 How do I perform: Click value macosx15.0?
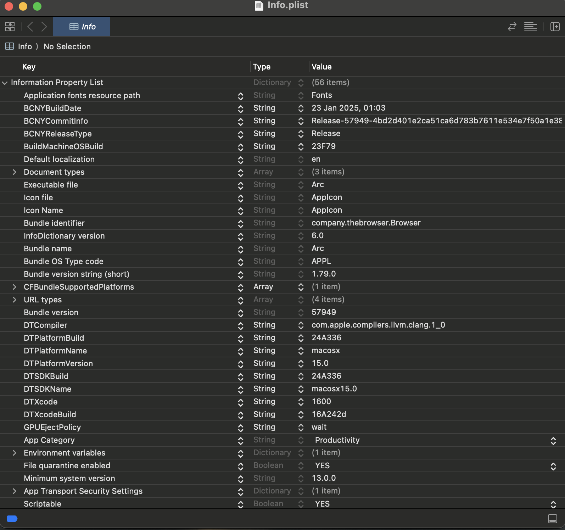tap(334, 389)
